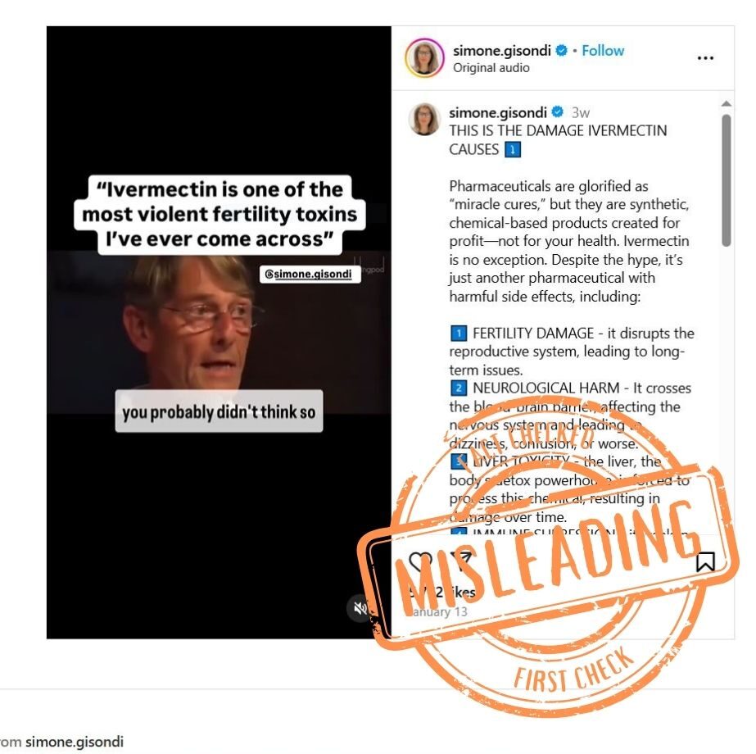Viewport: 756px width, 754px height.
Task: Click the 3w timestamp on caption
Action: pos(581,112)
